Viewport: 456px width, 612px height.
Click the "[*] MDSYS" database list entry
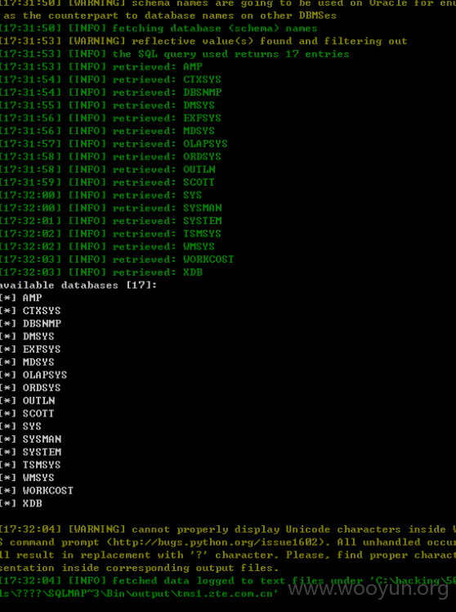coord(27,362)
